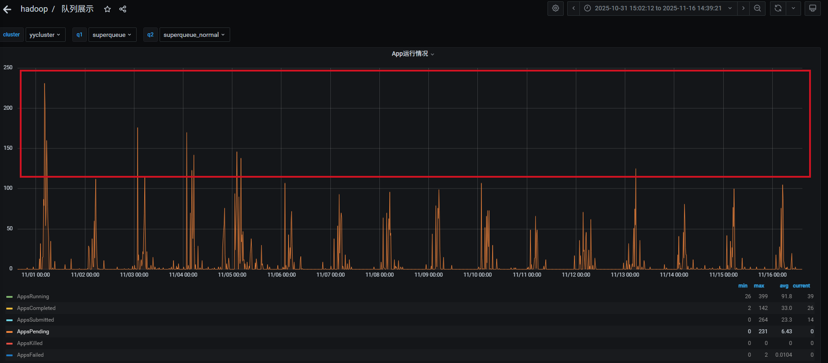Click AppsKilled red color swatch
This screenshot has width=828, height=363.
[9, 344]
